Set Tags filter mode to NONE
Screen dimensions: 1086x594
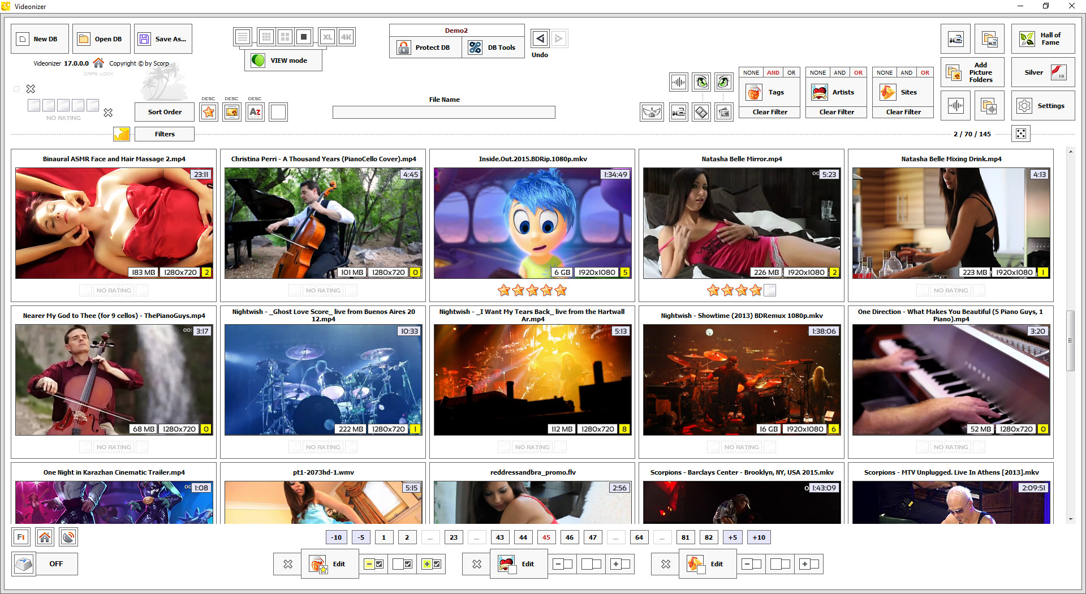click(751, 72)
